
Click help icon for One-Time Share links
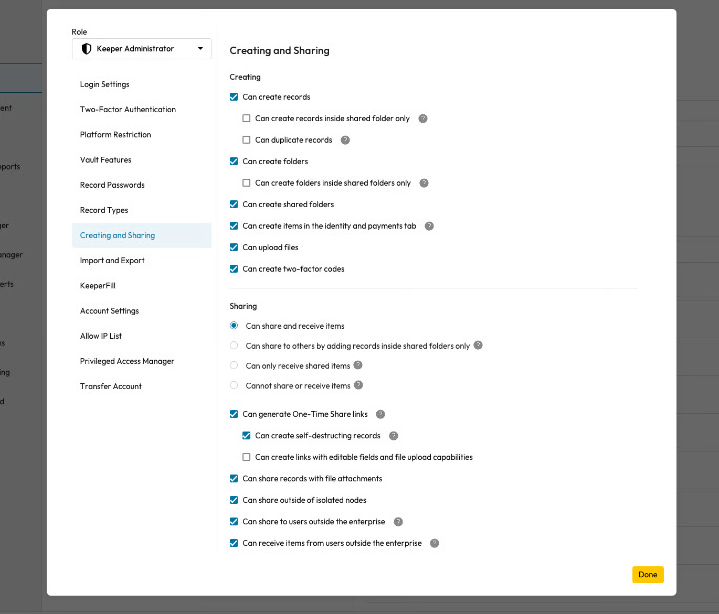pyautogui.click(x=381, y=414)
